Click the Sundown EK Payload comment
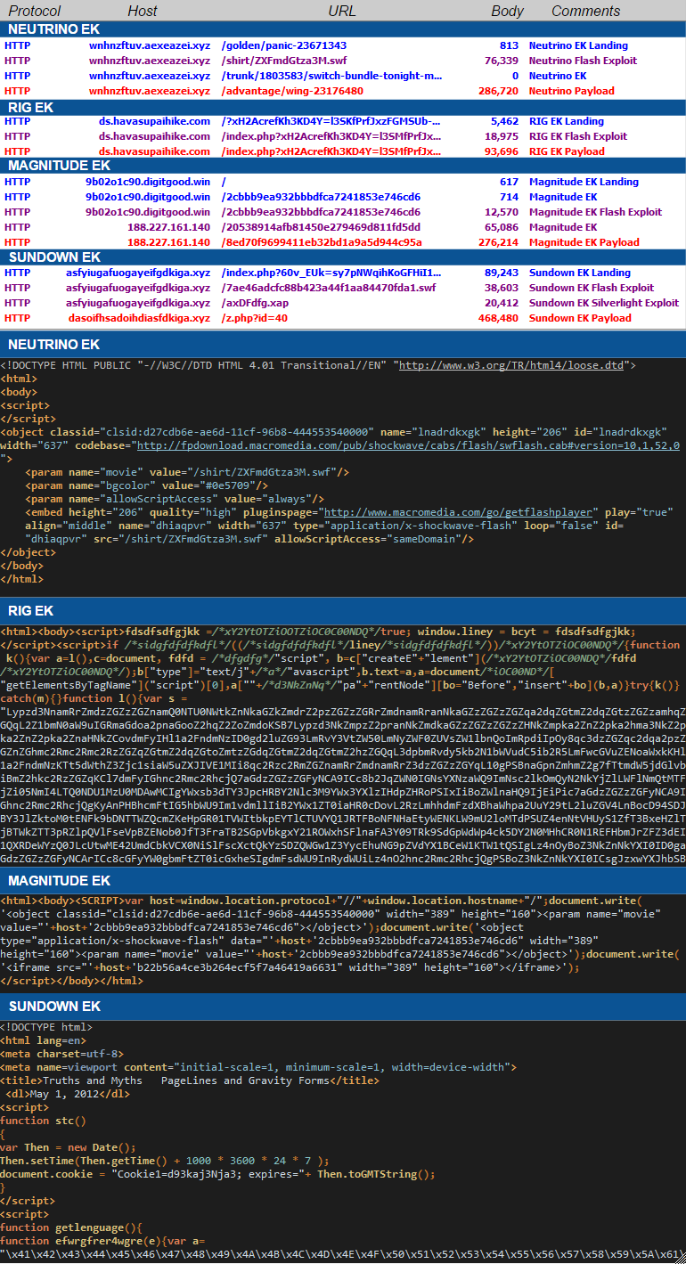Viewport: 686px width, 1264px height. (580, 318)
